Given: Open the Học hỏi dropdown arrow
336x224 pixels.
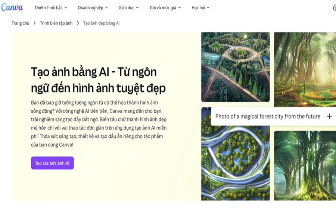Looking at the screenshot, I should click(x=208, y=7).
